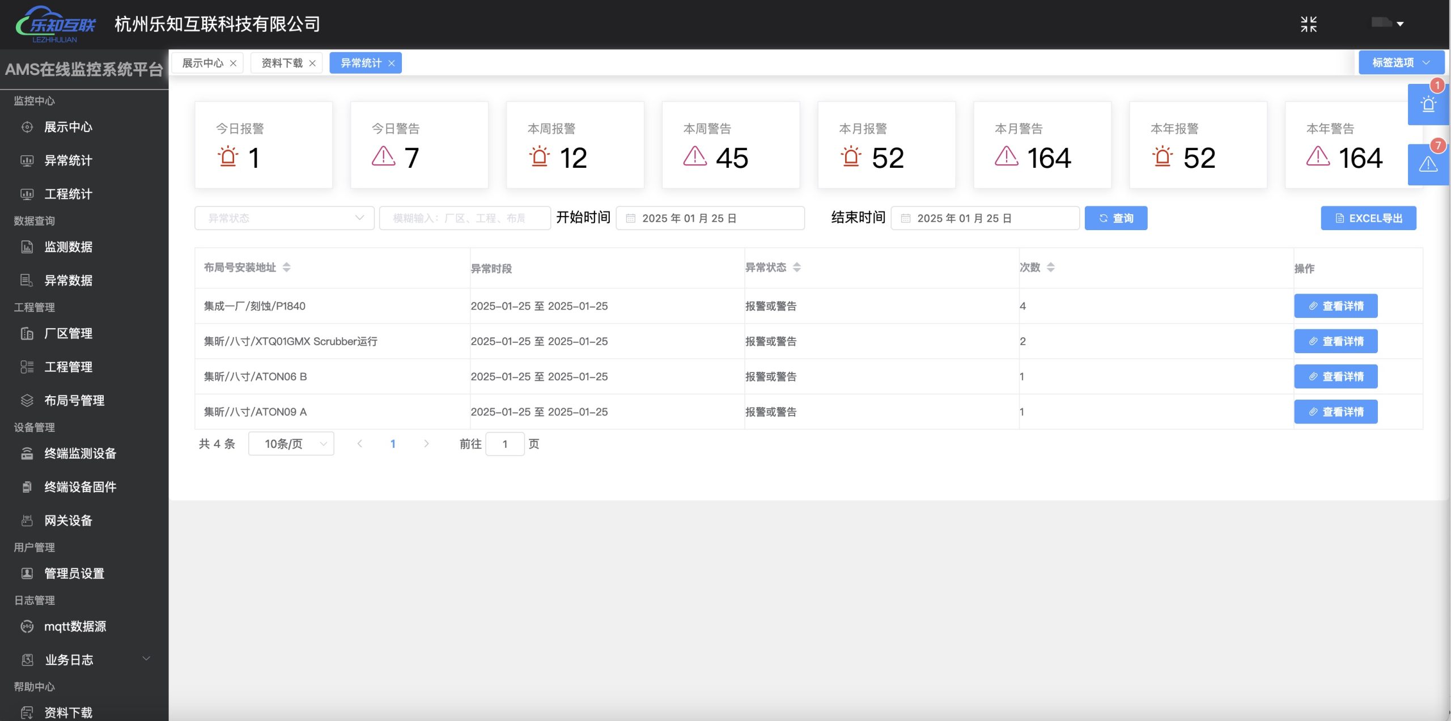Viewport: 1451px width, 721px height.
Task: Click the 布局号管理 layers icon
Action: pyautogui.click(x=27, y=400)
